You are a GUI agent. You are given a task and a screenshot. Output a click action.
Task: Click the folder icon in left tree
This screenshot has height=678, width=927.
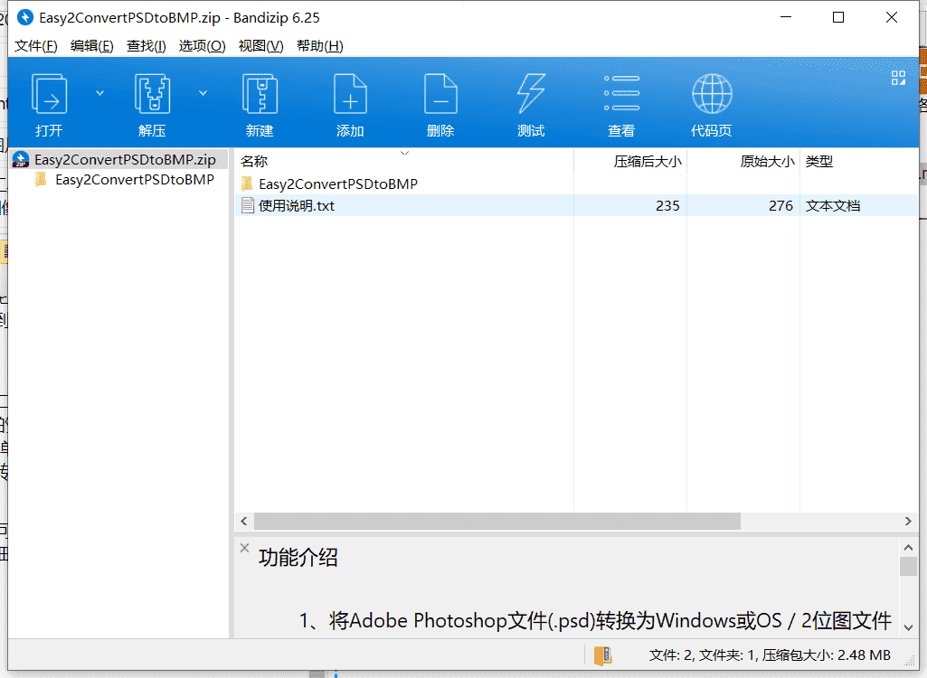(x=41, y=180)
